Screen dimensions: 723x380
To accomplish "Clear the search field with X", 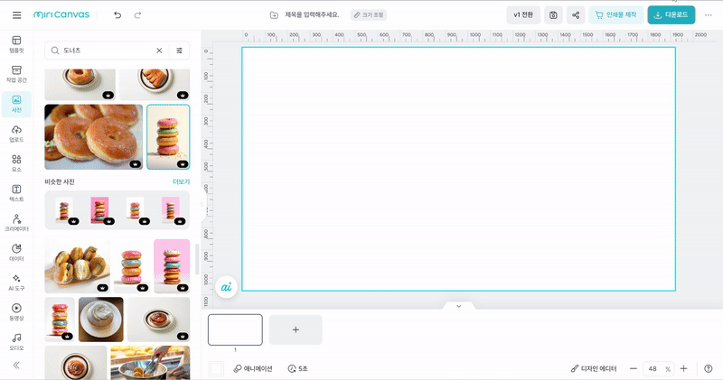I will pyautogui.click(x=160, y=51).
